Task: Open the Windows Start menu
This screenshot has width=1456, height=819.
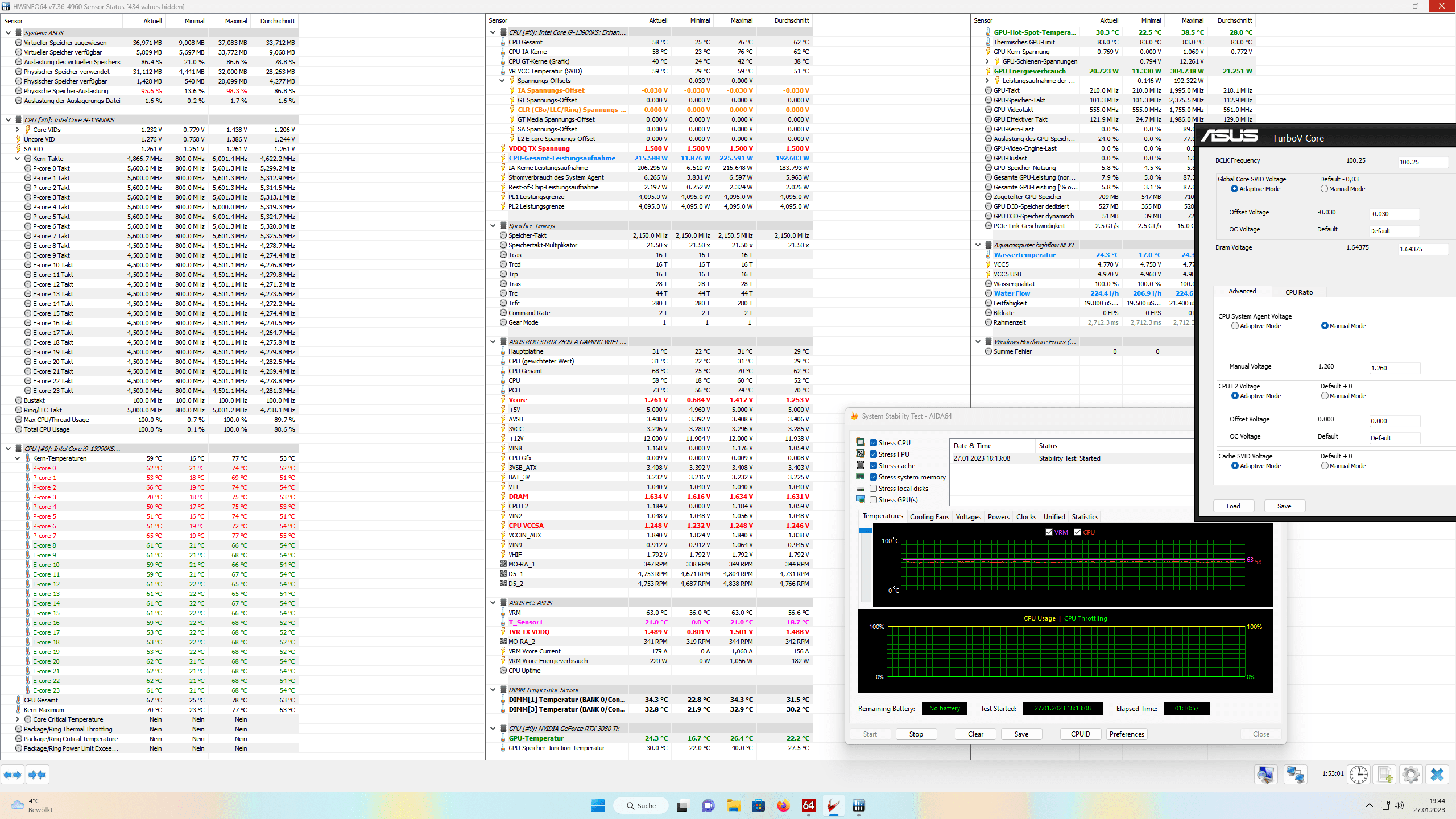Action: tap(598, 805)
